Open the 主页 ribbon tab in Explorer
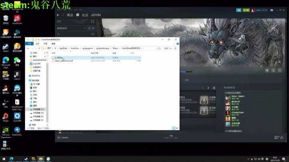289x162 pixels. point(37,44)
